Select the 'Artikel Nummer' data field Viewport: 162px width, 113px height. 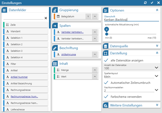pos(19,77)
